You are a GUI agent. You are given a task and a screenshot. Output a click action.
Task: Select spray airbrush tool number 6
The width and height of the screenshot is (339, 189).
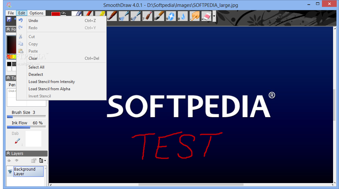[136, 16]
